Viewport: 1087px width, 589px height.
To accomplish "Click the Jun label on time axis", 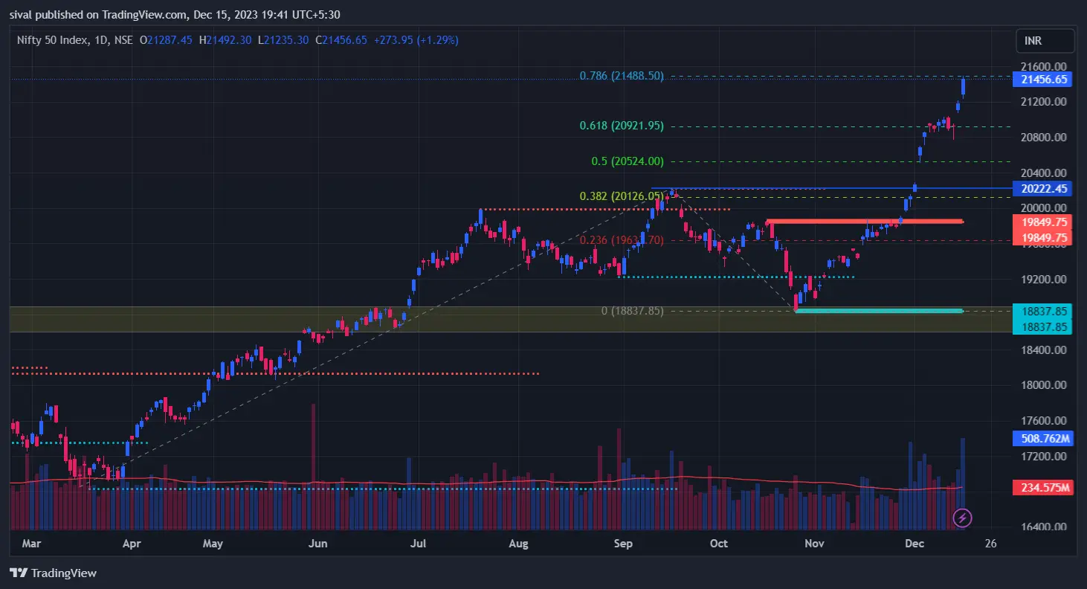I will 317,544.
